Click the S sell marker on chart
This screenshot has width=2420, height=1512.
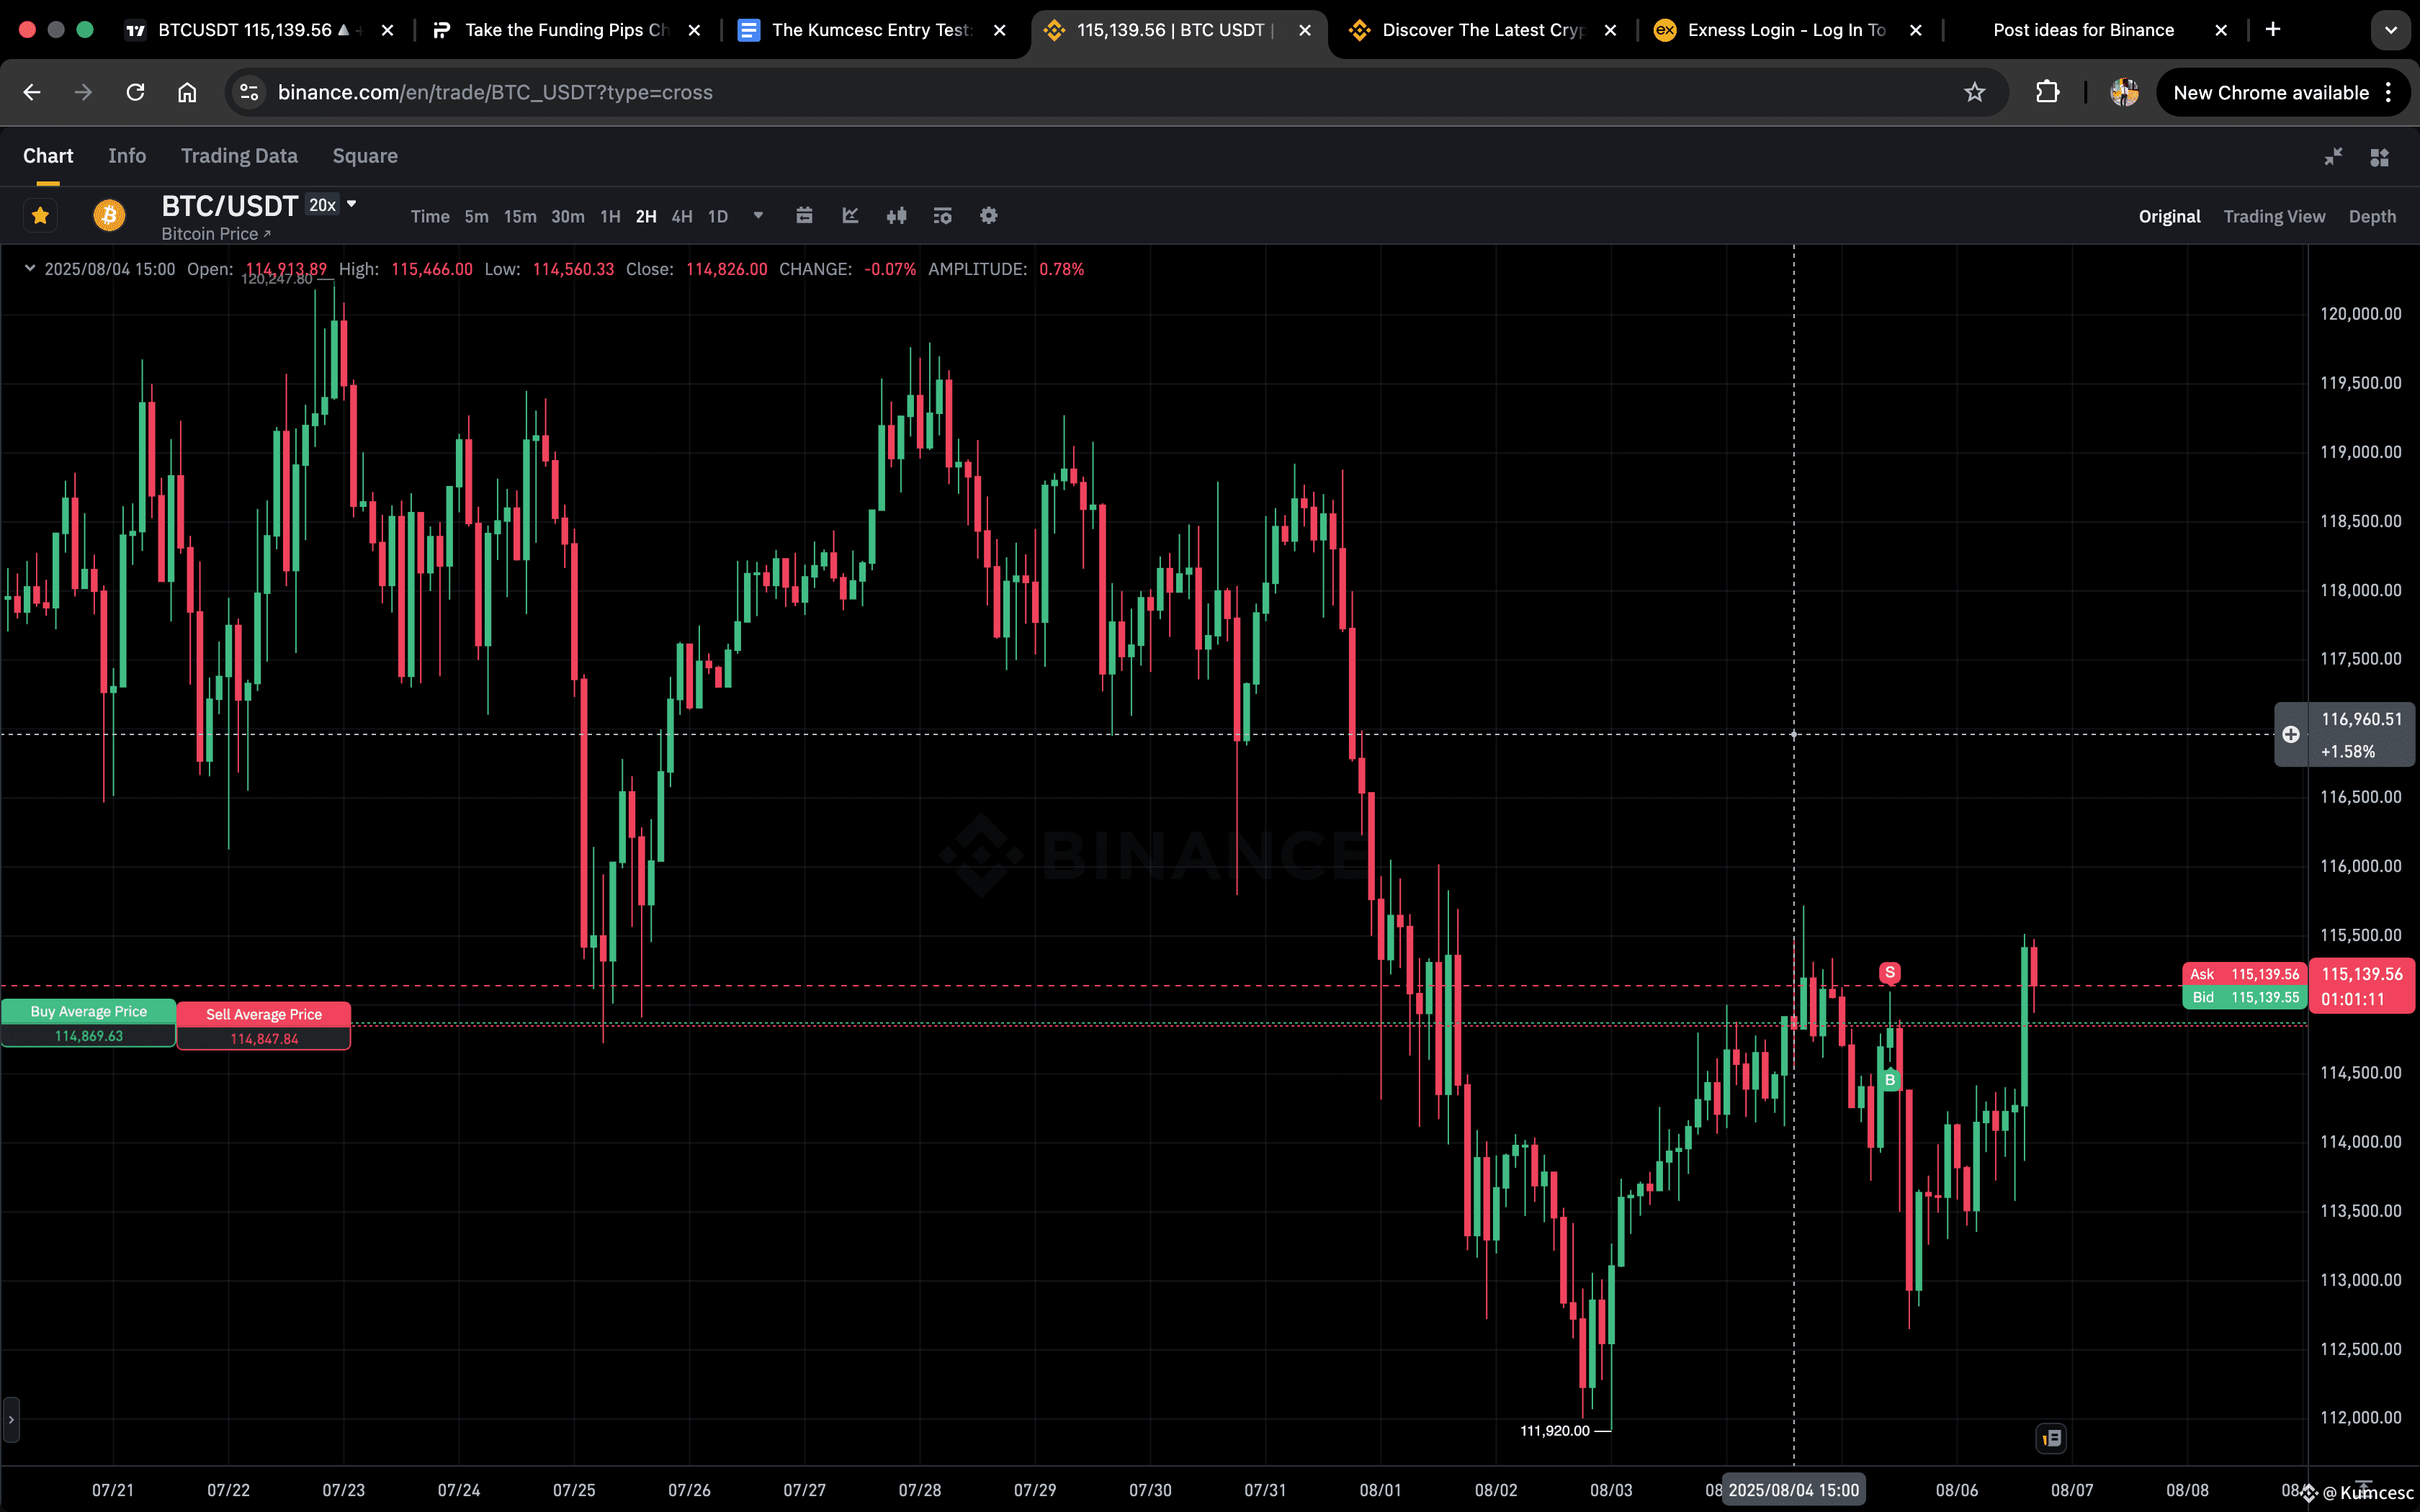pos(1889,972)
